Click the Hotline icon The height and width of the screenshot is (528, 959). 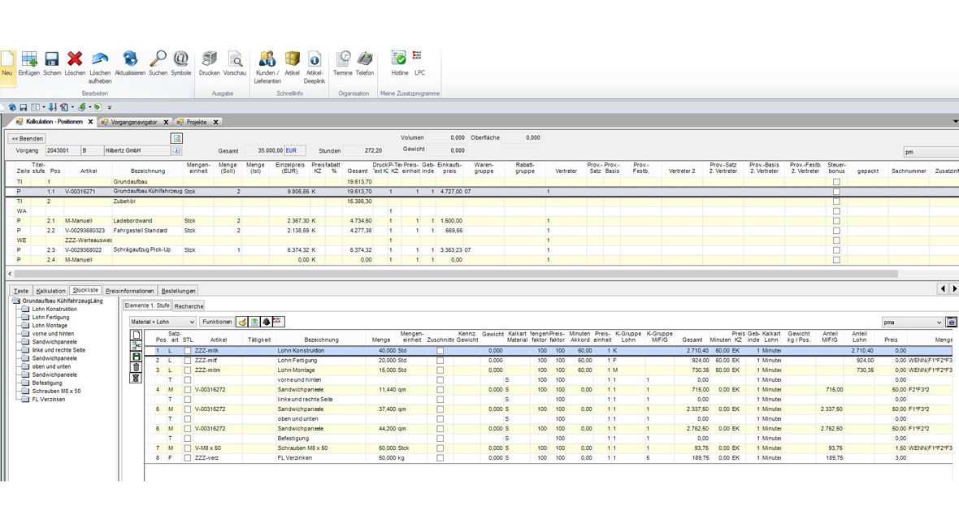pos(399,58)
